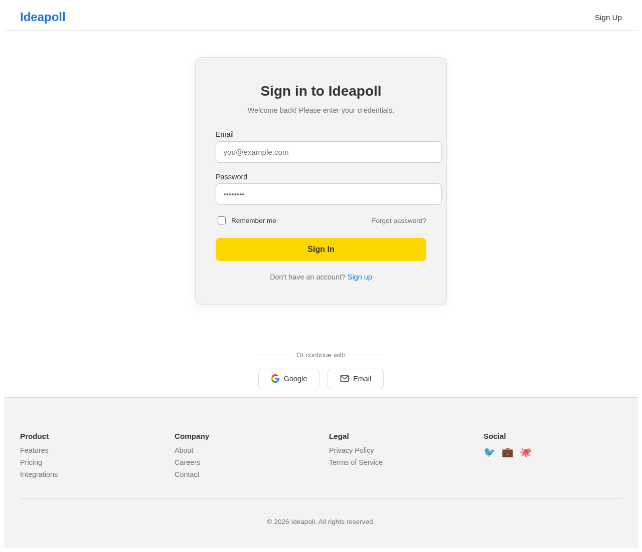Screen dimensions: 642x552
Task: Click the 'Sign in to Ideapoll' heading
Action: point(321,91)
